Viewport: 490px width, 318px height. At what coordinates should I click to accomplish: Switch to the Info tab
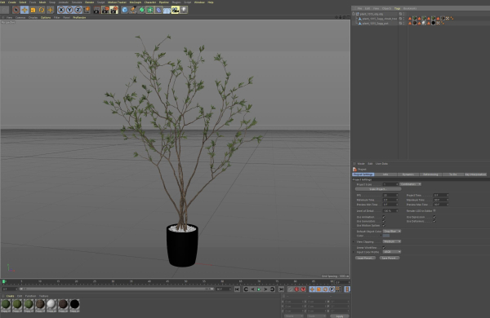[385, 174]
